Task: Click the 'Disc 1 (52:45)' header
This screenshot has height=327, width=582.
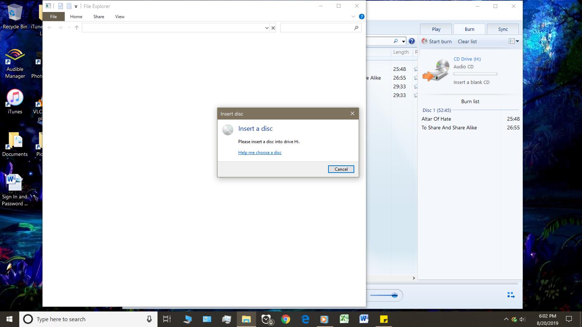Action: click(436, 110)
